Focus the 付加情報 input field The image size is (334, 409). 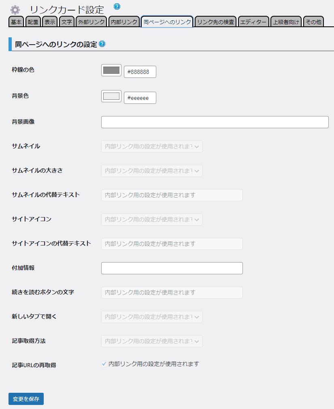point(172,268)
